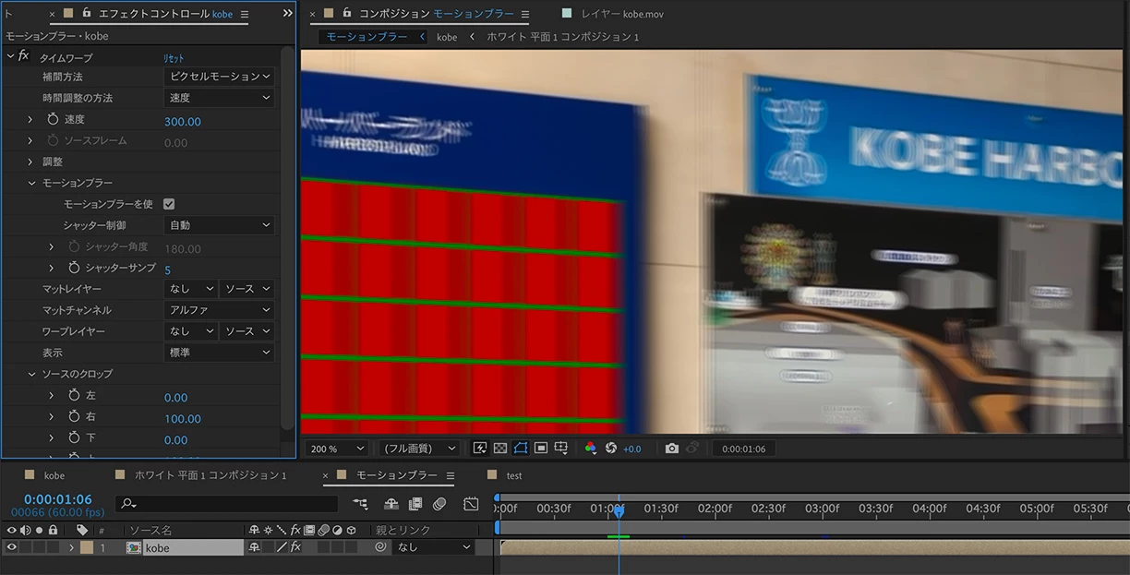This screenshot has width=1130, height=575.
Task: Open マットチャンネル アルファ dropdown
Action: click(x=219, y=310)
